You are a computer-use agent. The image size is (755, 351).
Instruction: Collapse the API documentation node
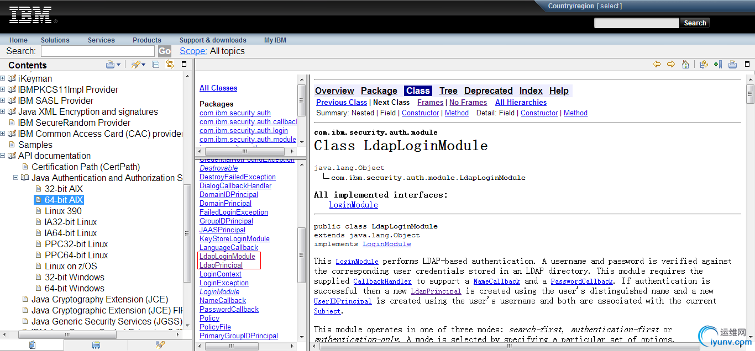click(3, 156)
